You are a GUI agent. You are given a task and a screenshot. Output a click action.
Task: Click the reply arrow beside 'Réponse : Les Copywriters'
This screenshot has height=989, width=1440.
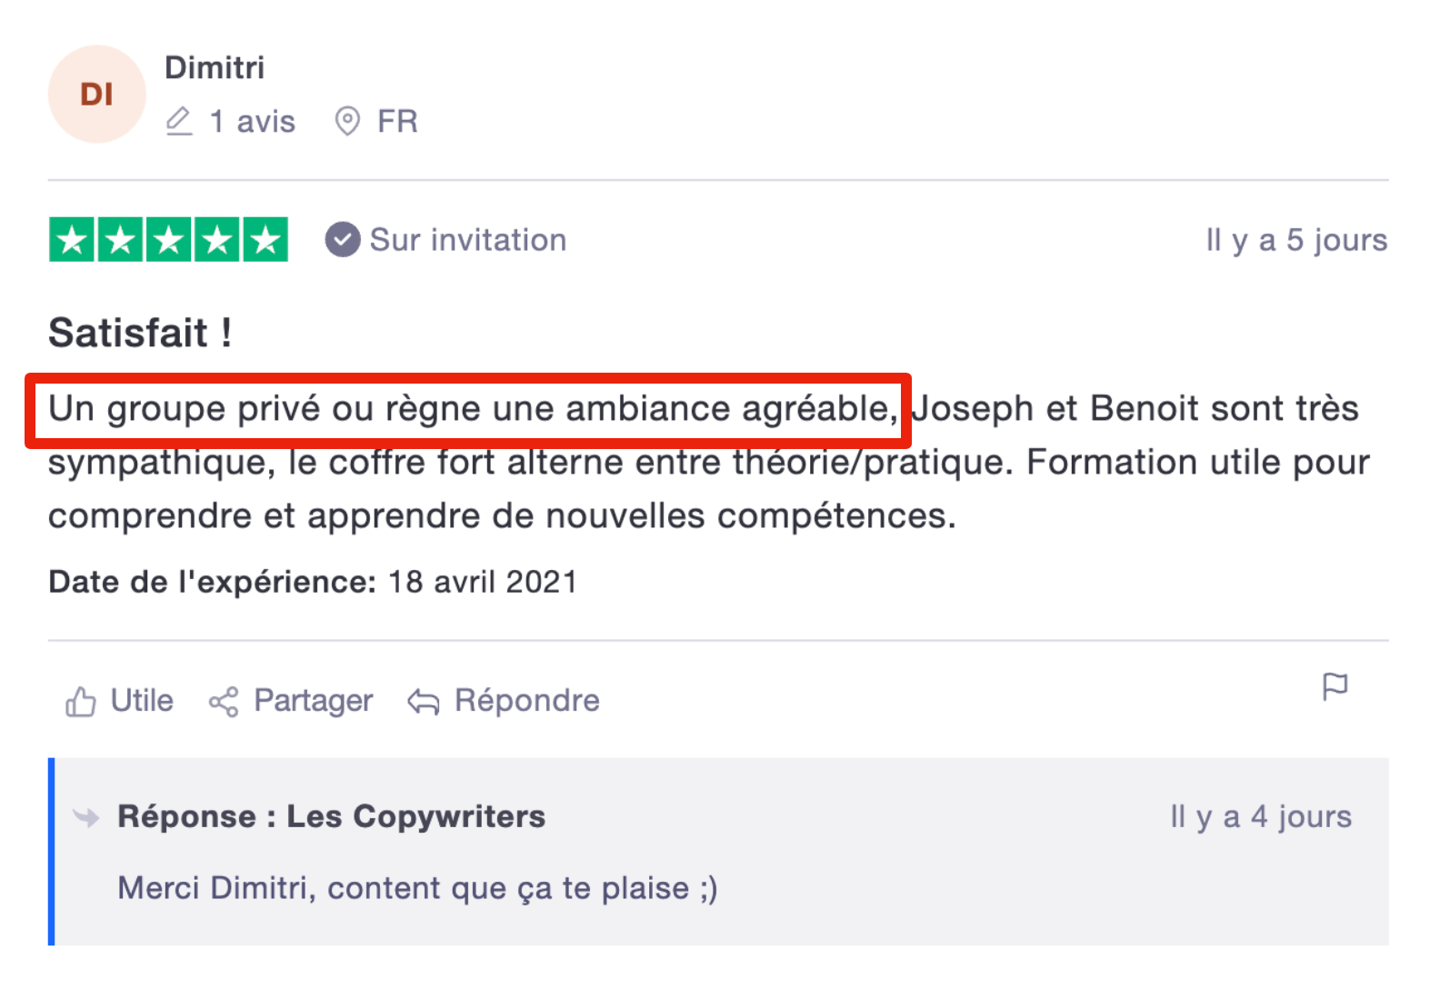(86, 817)
